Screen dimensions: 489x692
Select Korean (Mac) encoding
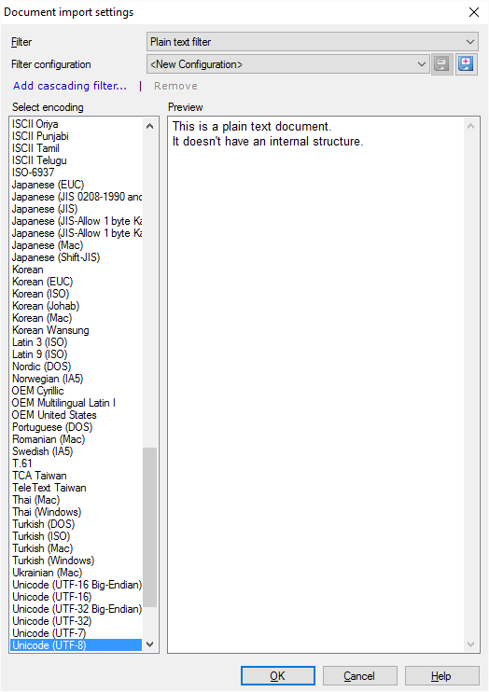coord(76,318)
